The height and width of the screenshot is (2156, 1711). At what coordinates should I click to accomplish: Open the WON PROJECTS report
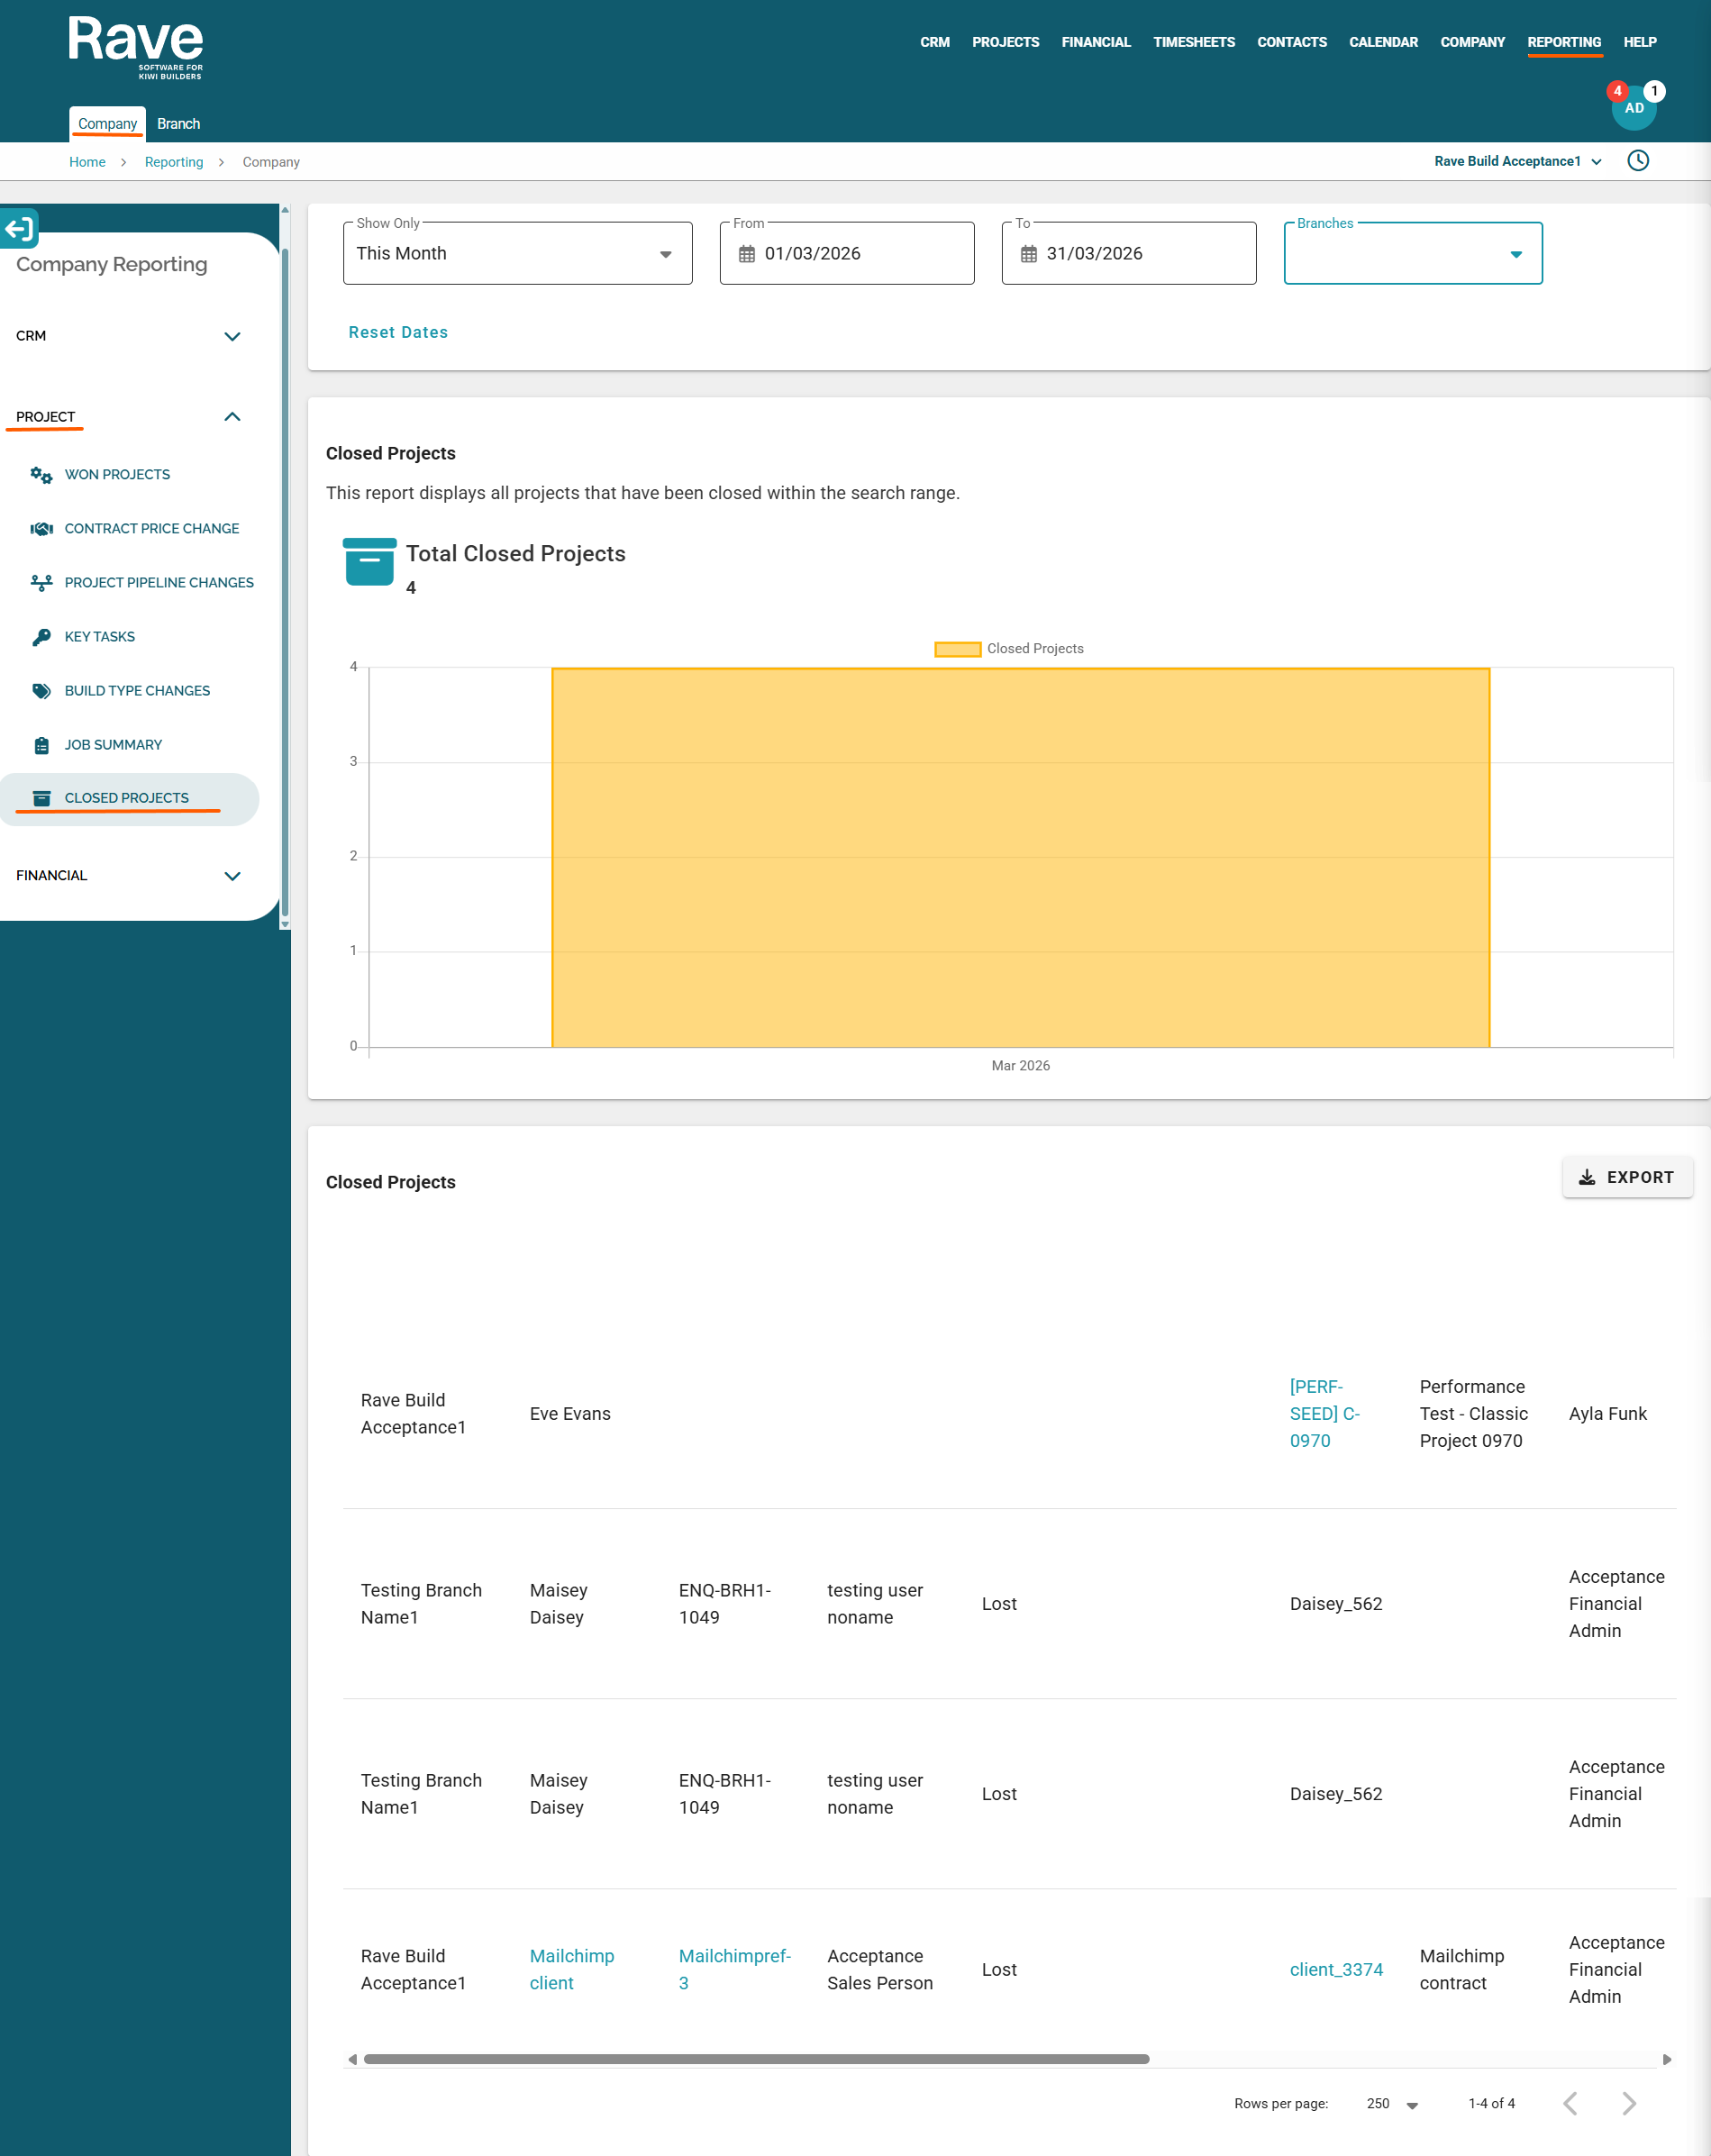[x=117, y=475]
